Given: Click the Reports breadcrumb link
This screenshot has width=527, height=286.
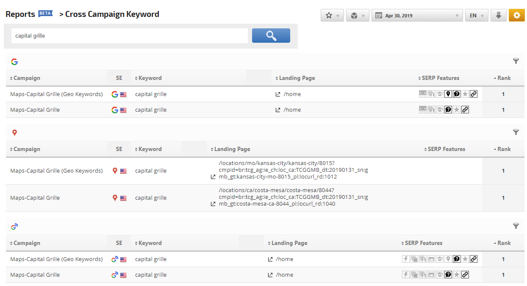Looking at the screenshot, I should coord(20,14).
